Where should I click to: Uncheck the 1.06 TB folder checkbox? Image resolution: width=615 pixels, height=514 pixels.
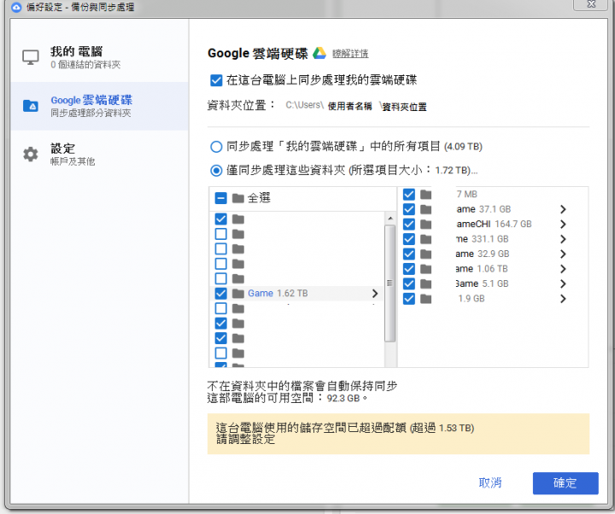tap(408, 269)
